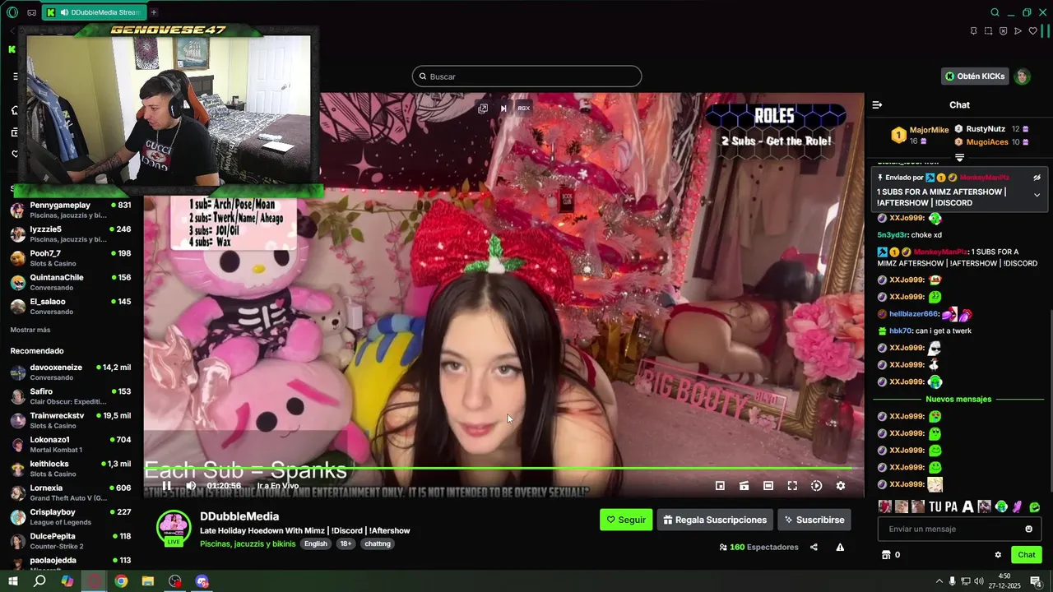Image resolution: width=1053 pixels, height=592 pixels.
Task: Click the browser snapshot capture icon
Action: pyautogui.click(x=988, y=31)
